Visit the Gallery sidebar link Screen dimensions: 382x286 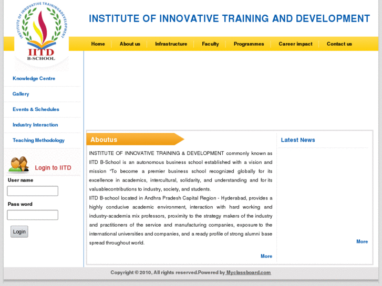click(20, 94)
